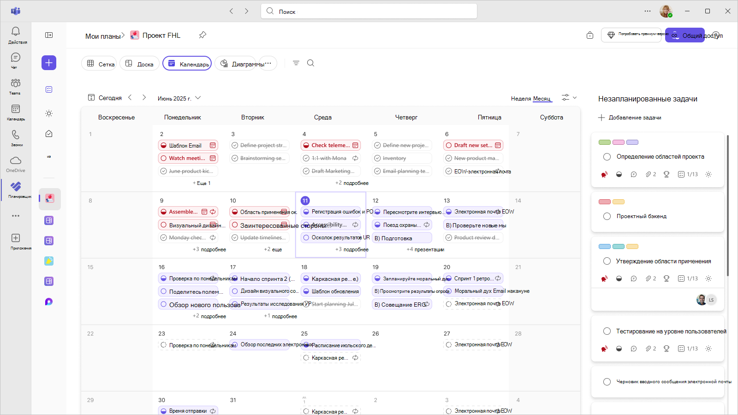Open the Apps plus icon in sidebar
Image resolution: width=738 pixels, height=415 pixels.
coord(16,238)
